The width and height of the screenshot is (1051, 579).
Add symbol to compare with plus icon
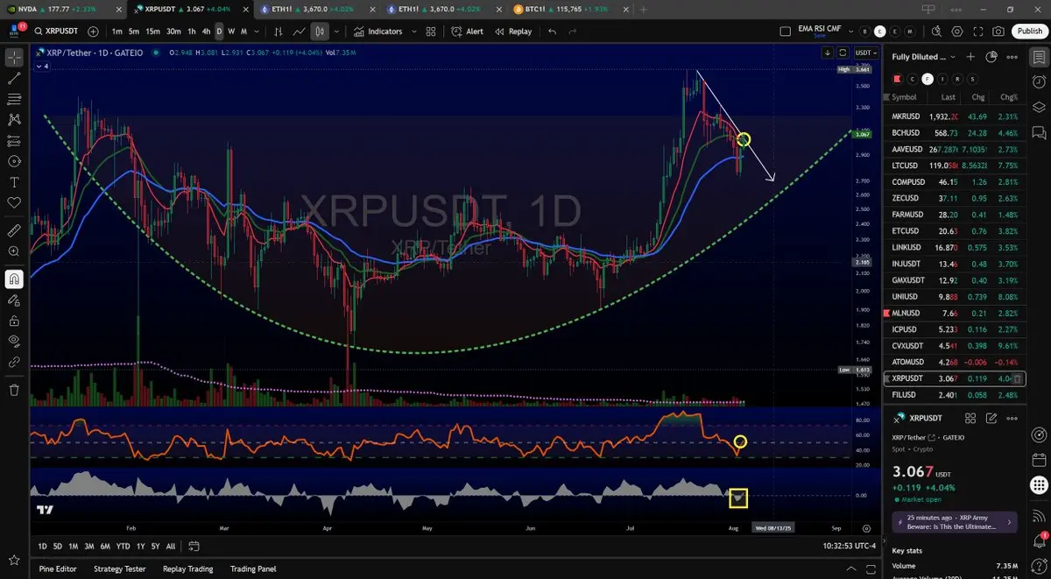click(x=93, y=31)
